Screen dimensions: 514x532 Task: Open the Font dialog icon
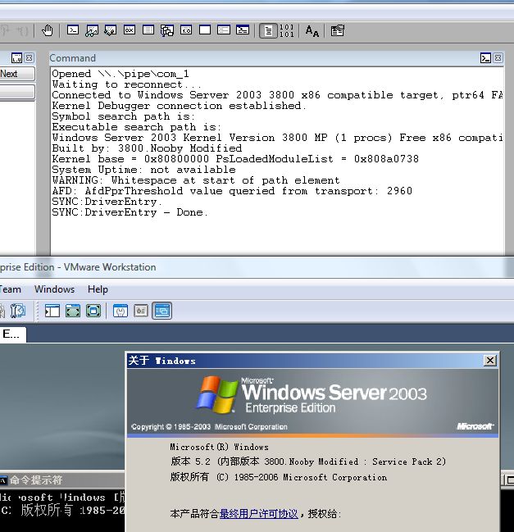click(x=312, y=31)
